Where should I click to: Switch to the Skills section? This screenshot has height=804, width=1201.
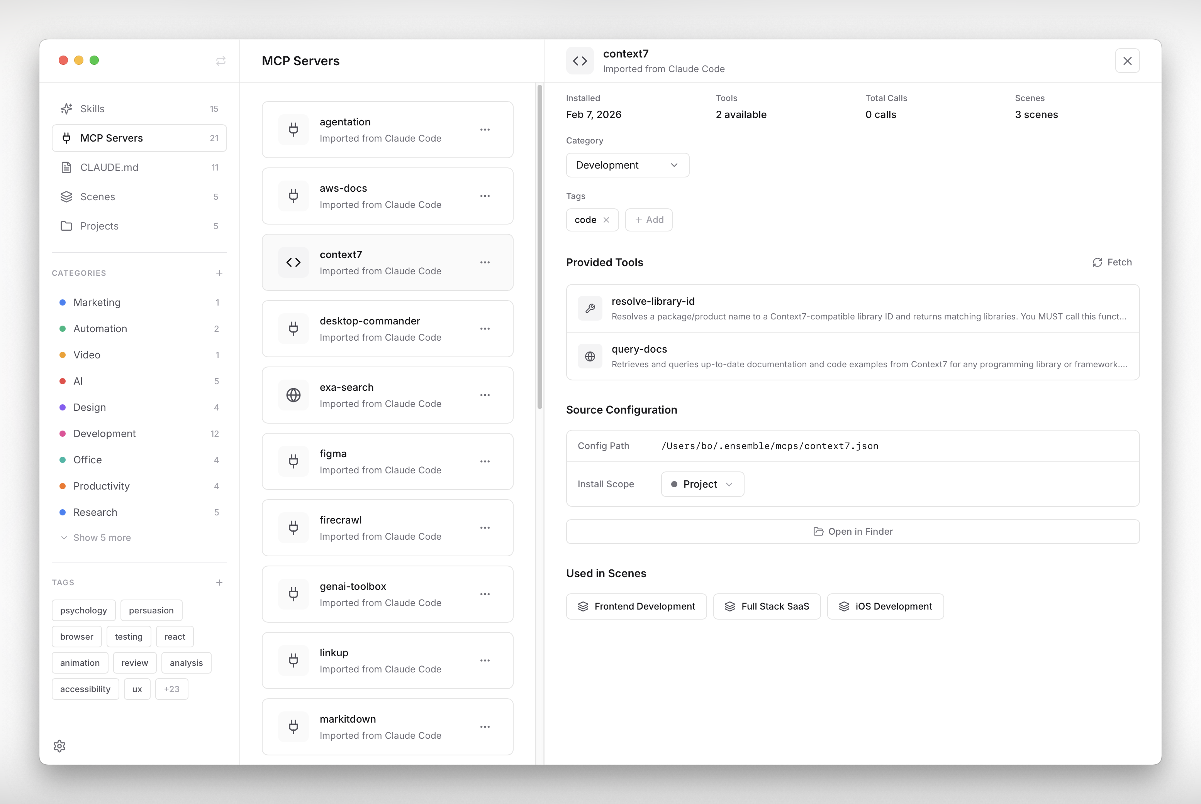coord(92,109)
